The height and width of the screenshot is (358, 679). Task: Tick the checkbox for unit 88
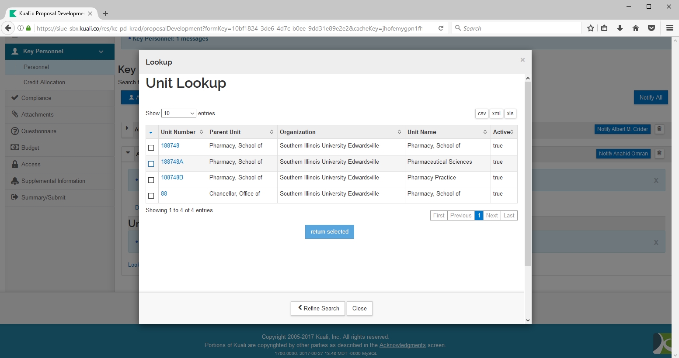151,196
